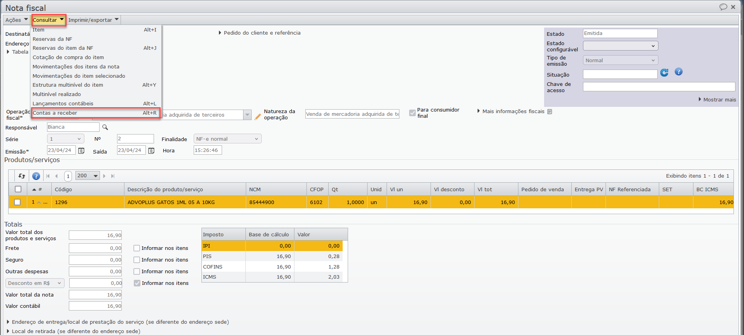
Task: Click the Chave de acesso field
Action: pyautogui.click(x=659, y=87)
